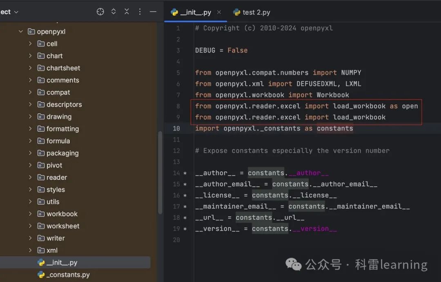Screen dimensions: 441x282
Task: Expand the cell folder
Action: 30,43
